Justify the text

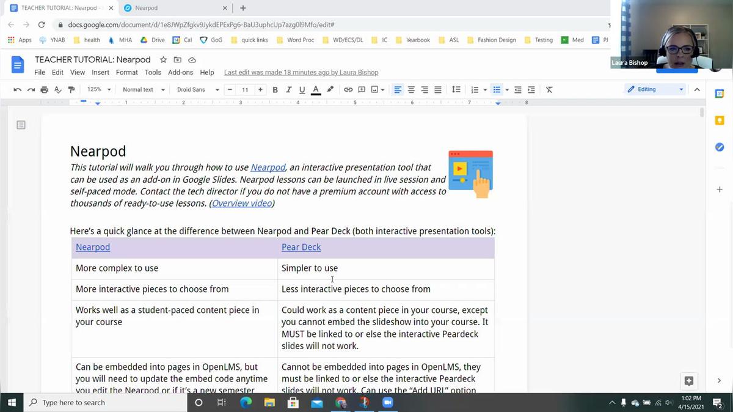(x=438, y=90)
